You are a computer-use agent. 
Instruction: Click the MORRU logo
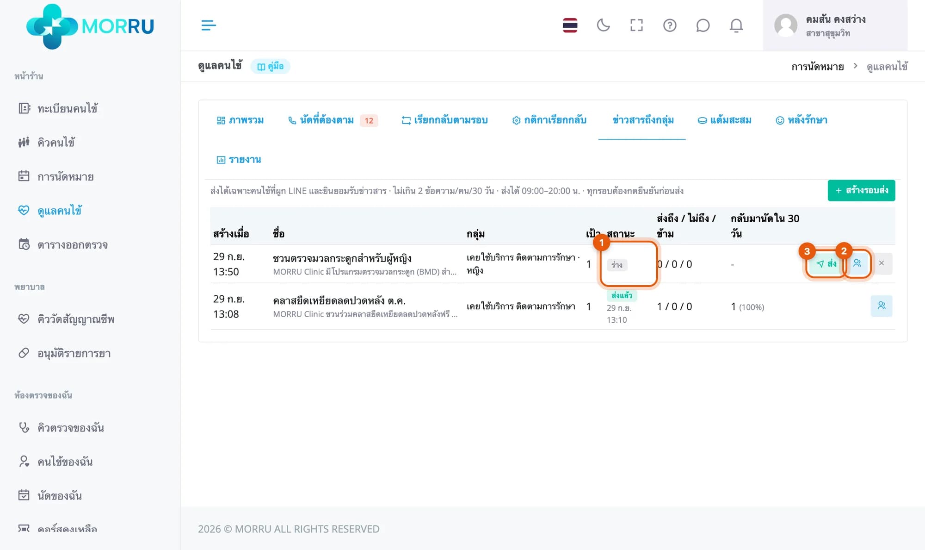[90, 26]
